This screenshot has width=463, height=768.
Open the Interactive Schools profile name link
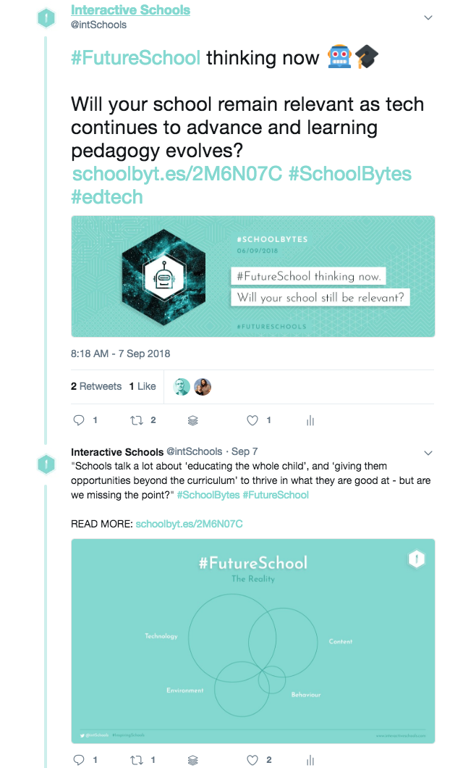[x=130, y=10]
